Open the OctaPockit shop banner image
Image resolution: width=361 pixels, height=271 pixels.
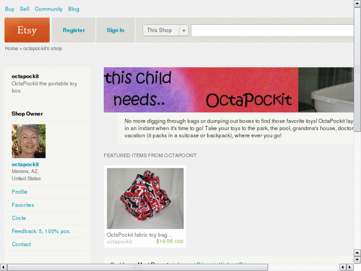[228, 90]
